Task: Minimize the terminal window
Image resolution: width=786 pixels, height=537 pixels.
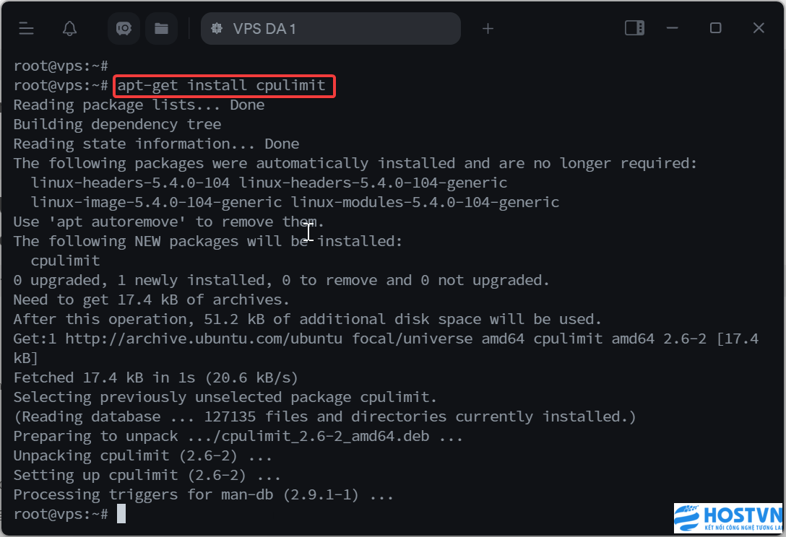Action: coord(672,28)
